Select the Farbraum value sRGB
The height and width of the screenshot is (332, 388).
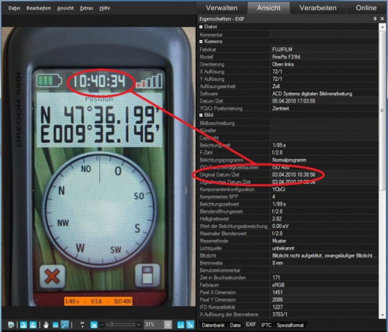(278, 285)
